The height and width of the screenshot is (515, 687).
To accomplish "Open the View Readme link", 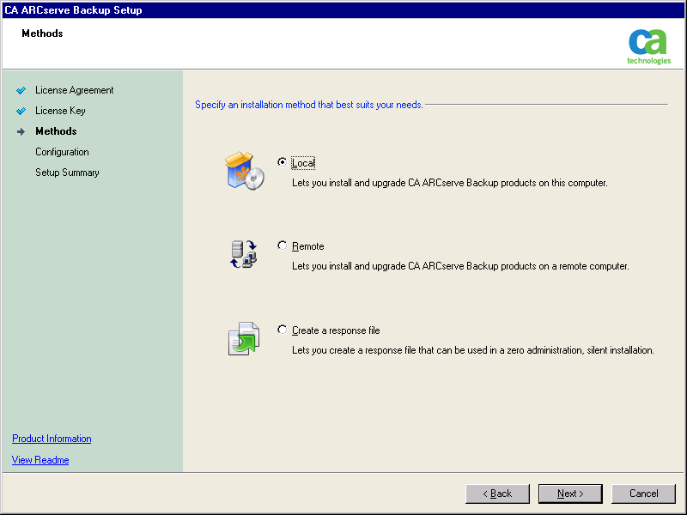I will [40, 459].
